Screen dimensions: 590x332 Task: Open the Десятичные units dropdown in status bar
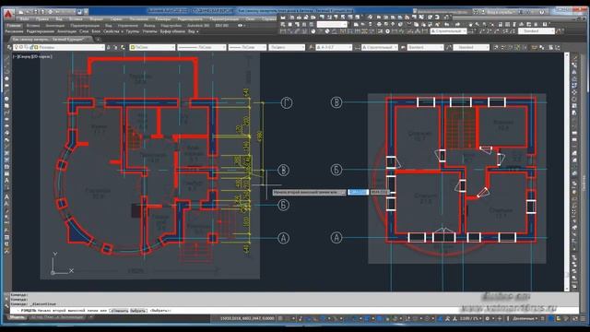pyautogui.click(x=526, y=319)
